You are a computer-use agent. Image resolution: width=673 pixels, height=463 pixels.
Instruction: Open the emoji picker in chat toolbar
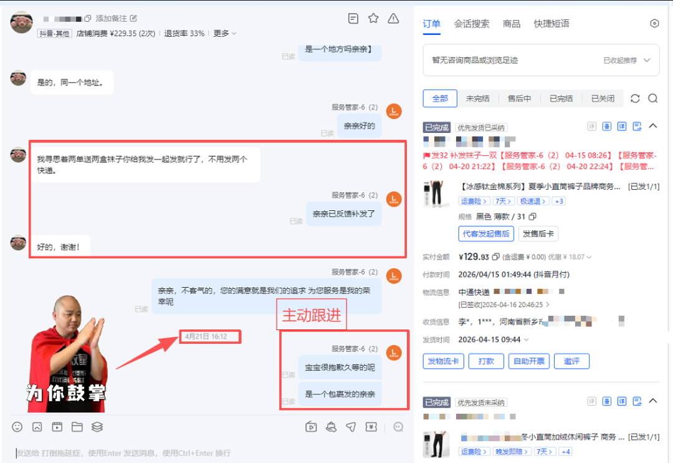coord(17,427)
